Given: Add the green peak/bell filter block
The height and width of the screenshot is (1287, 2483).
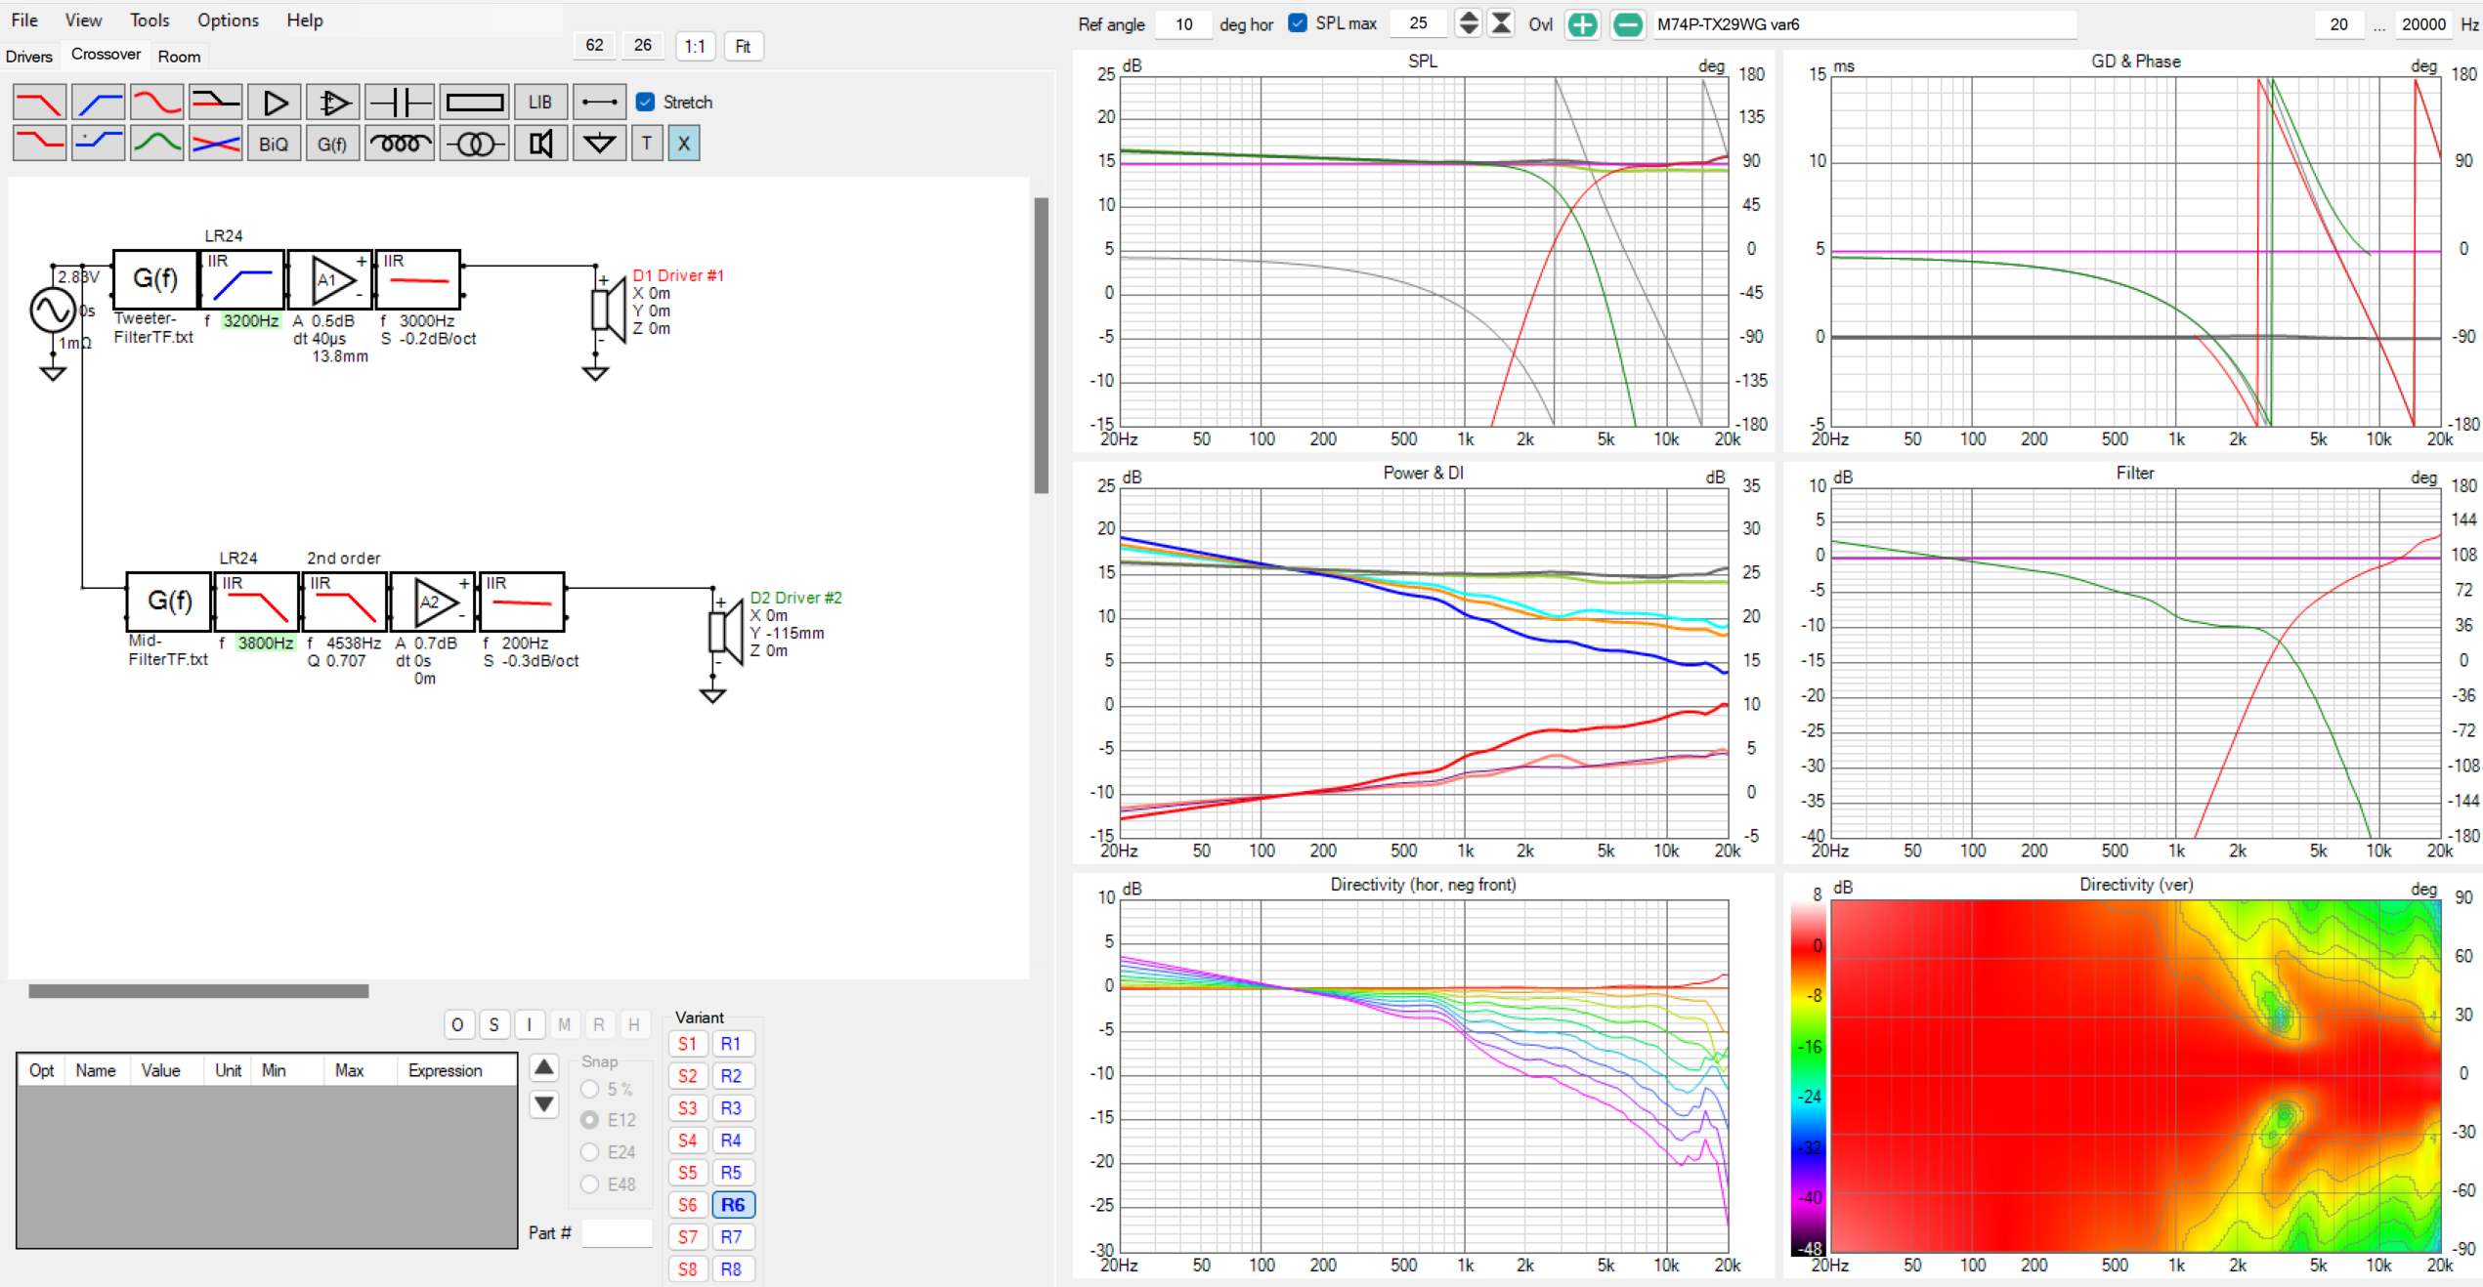Looking at the screenshot, I should (x=156, y=144).
